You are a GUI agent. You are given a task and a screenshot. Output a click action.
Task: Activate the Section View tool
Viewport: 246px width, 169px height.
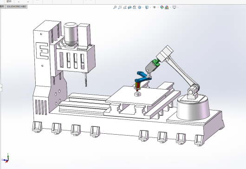(x=129, y=7)
